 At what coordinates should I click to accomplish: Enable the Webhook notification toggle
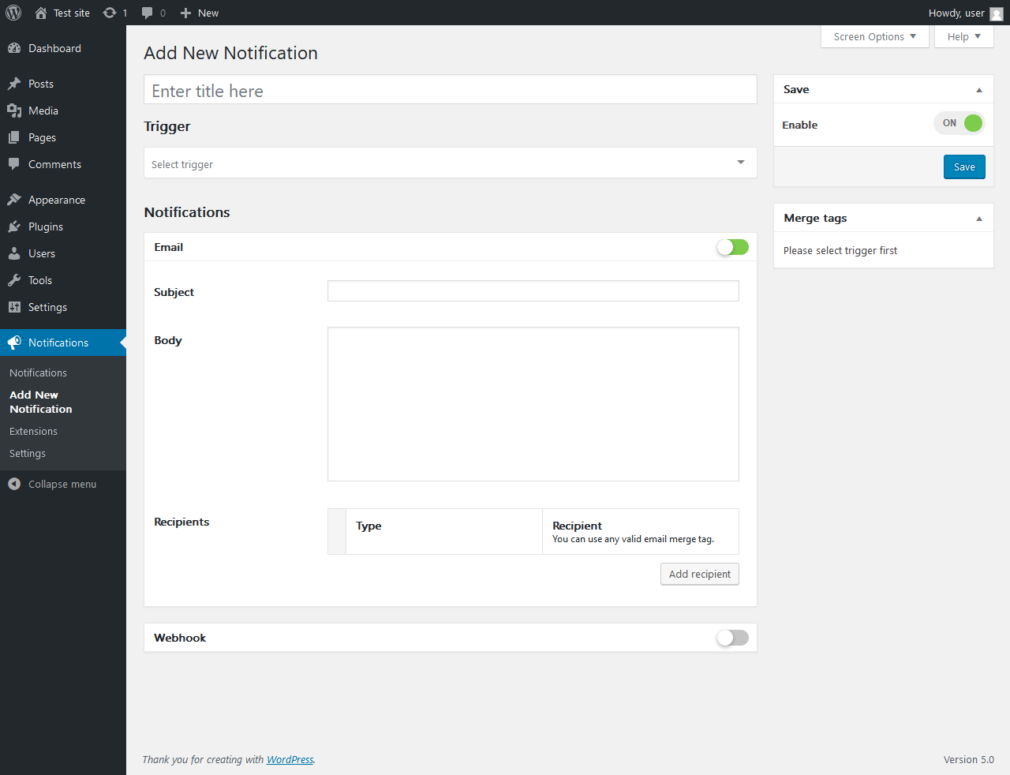tap(732, 638)
